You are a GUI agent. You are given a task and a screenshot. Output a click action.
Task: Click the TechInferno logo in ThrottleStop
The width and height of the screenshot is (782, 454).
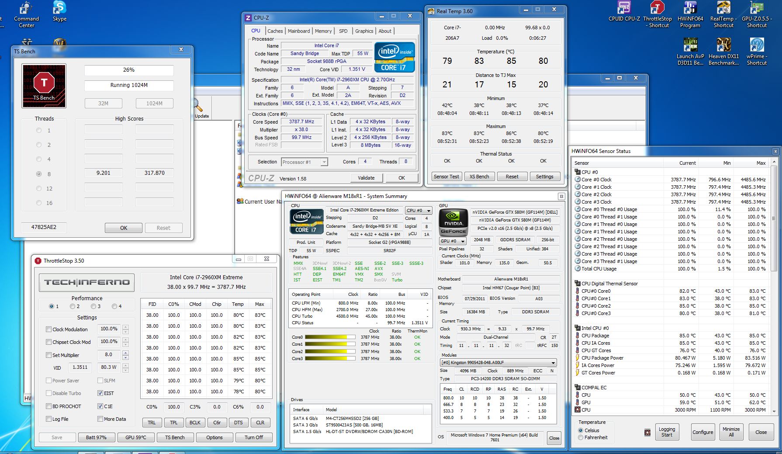87,282
